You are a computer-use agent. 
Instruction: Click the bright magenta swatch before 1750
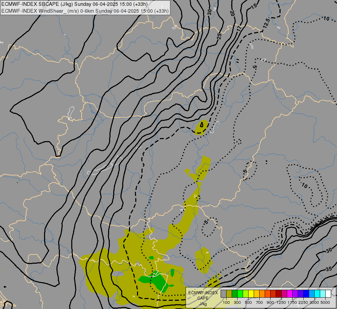pyautogui.click(x=289, y=294)
